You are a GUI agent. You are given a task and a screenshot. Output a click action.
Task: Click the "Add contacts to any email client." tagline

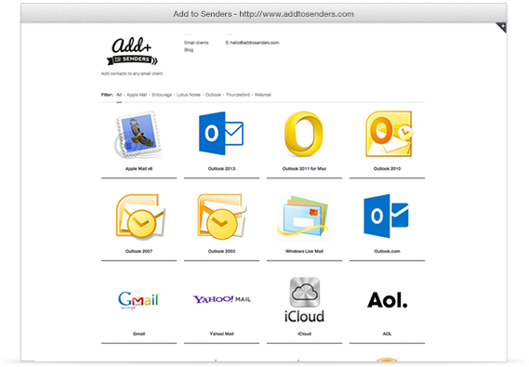click(x=132, y=73)
